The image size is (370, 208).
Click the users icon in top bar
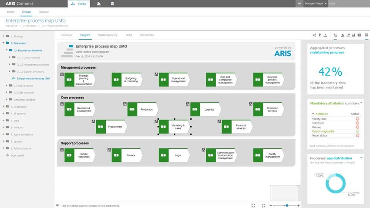99,4
